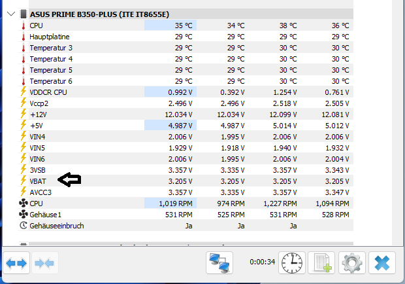Select the Temperatur 4 row label

(51, 59)
